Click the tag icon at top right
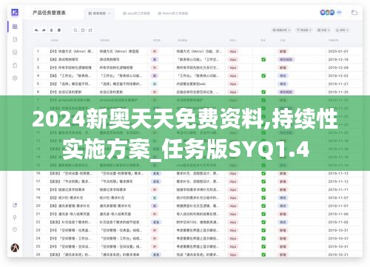 coord(354,13)
